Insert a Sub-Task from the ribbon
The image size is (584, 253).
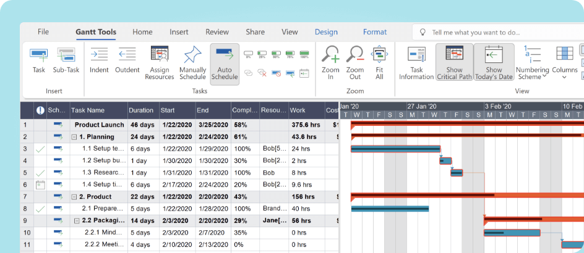[66, 59]
